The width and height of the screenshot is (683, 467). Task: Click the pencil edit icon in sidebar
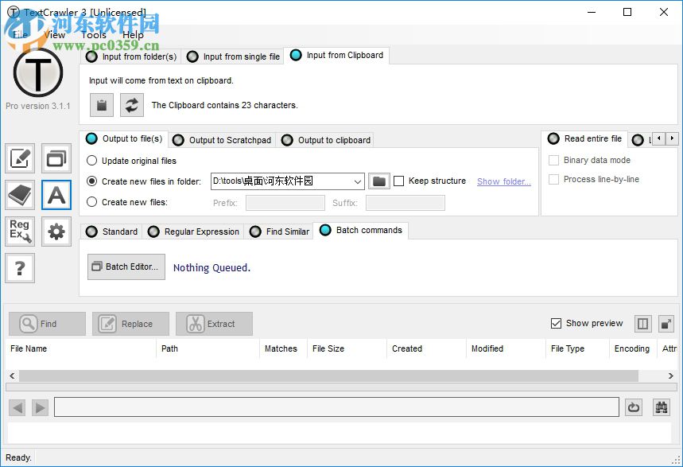(x=19, y=158)
